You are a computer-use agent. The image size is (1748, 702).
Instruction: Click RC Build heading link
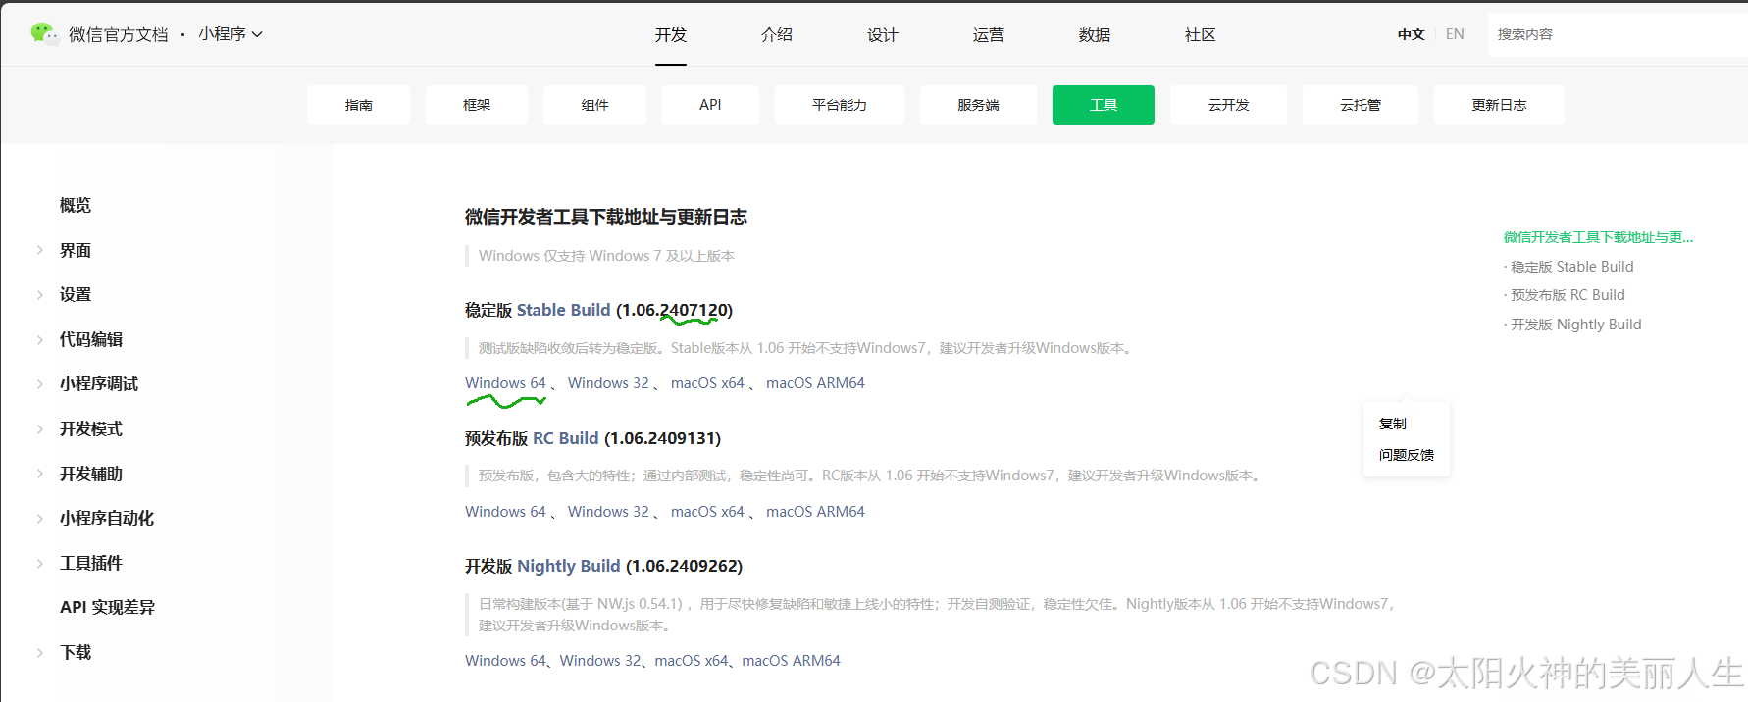pos(565,438)
